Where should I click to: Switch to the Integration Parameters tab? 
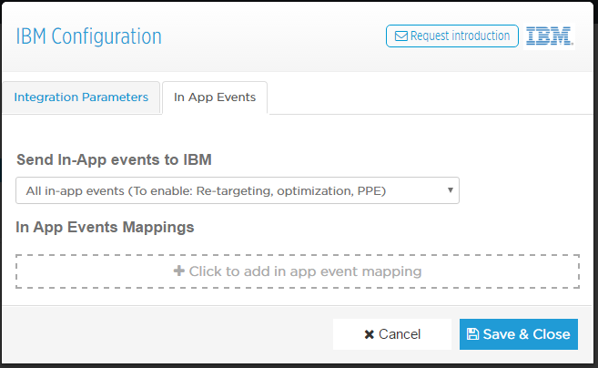81,97
